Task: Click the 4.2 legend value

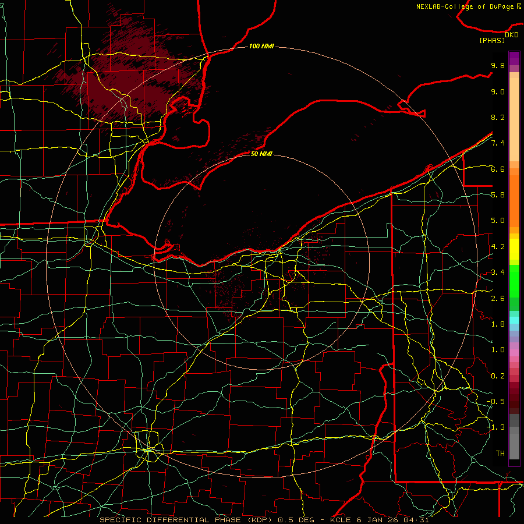Action: coord(498,247)
